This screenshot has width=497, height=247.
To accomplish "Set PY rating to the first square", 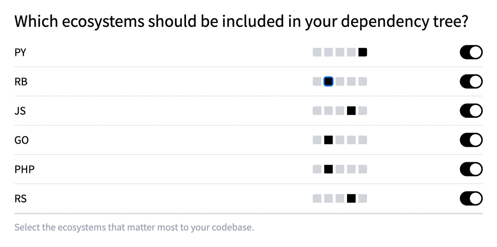I will click(x=316, y=52).
